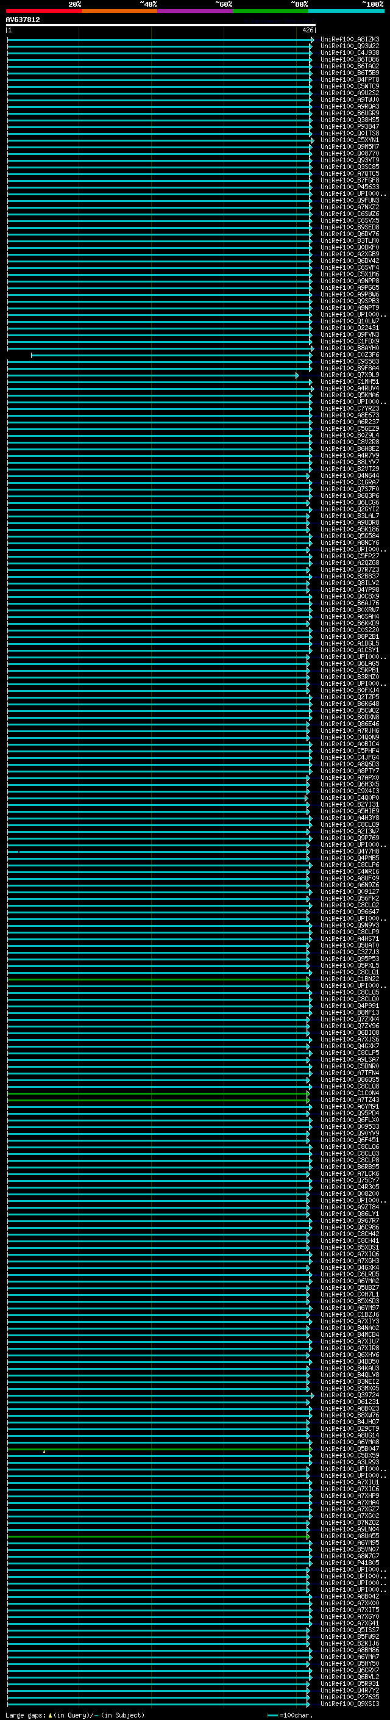Select hit label UniRef100_A9RQA3
The height and width of the screenshot is (1720, 390).
click(350, 106)
